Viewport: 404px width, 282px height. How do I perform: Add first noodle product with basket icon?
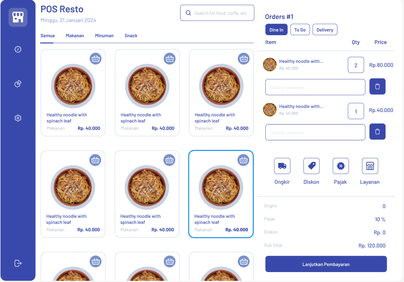(x=96, y=59)
